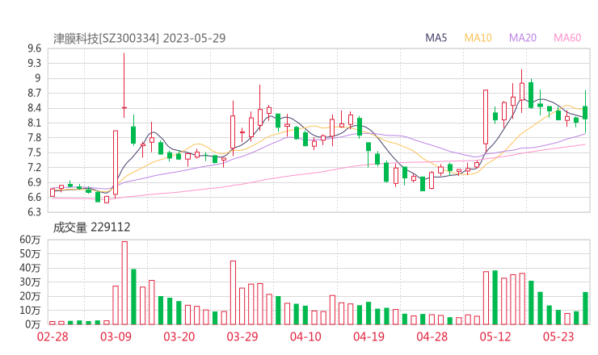Click the 8.7 price axis label
Screen dimensions: 598x355
pyautogui.click(x=34, y=93)
